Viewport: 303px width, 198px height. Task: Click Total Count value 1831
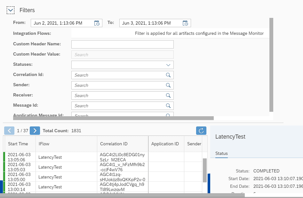pyautogui.click(x=76, y=131)
